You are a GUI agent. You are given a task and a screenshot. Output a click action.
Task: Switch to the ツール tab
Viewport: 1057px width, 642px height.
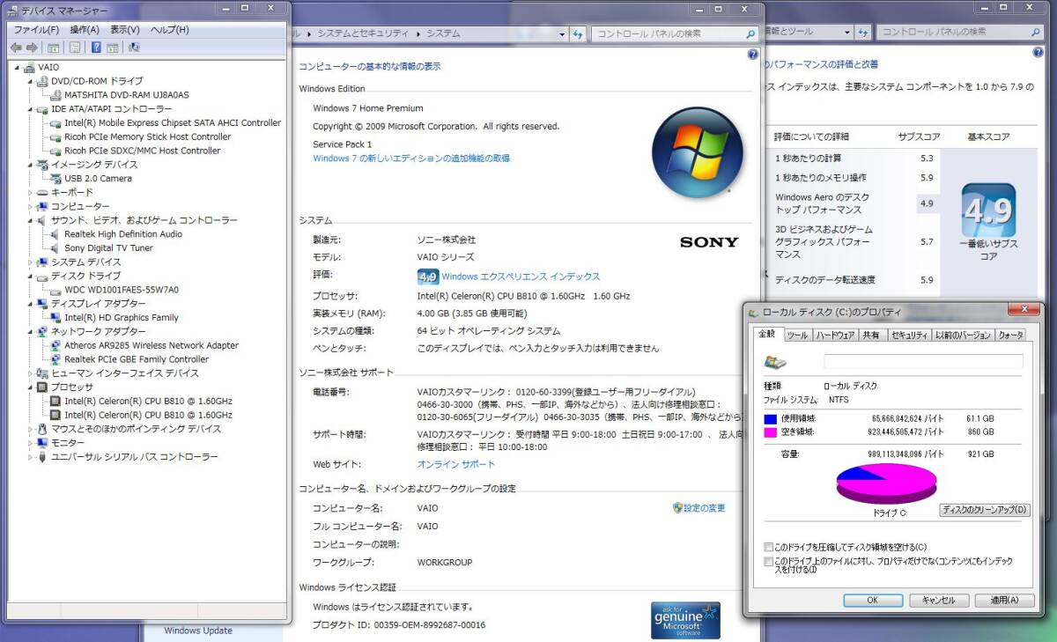[x=797, y=335]
